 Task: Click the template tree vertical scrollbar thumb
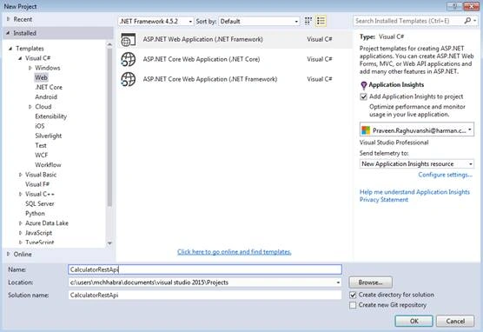coord(109,127)
